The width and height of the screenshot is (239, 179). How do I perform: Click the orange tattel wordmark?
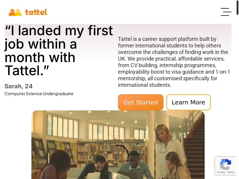click(36, 12)
